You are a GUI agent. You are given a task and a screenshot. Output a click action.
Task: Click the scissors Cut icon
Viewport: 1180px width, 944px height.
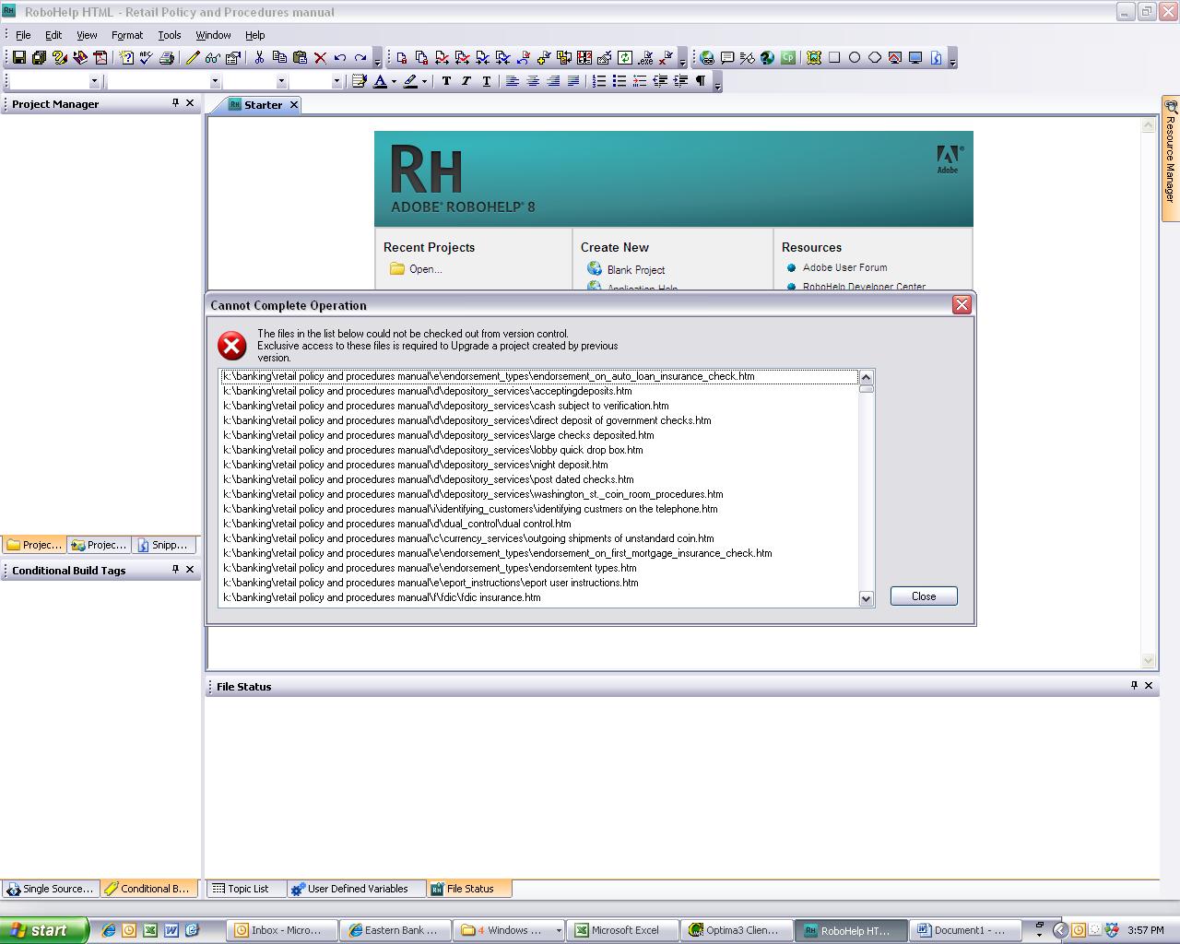pos(259,57)
